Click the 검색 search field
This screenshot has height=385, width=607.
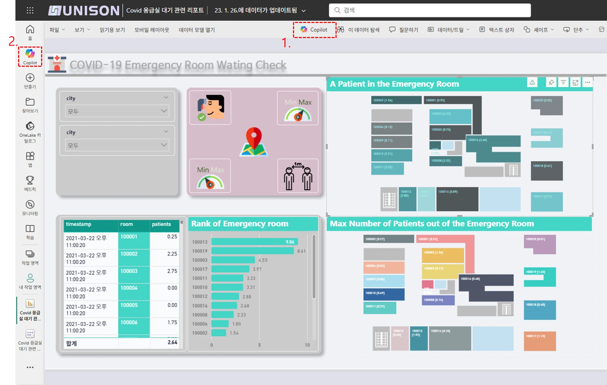429,10
